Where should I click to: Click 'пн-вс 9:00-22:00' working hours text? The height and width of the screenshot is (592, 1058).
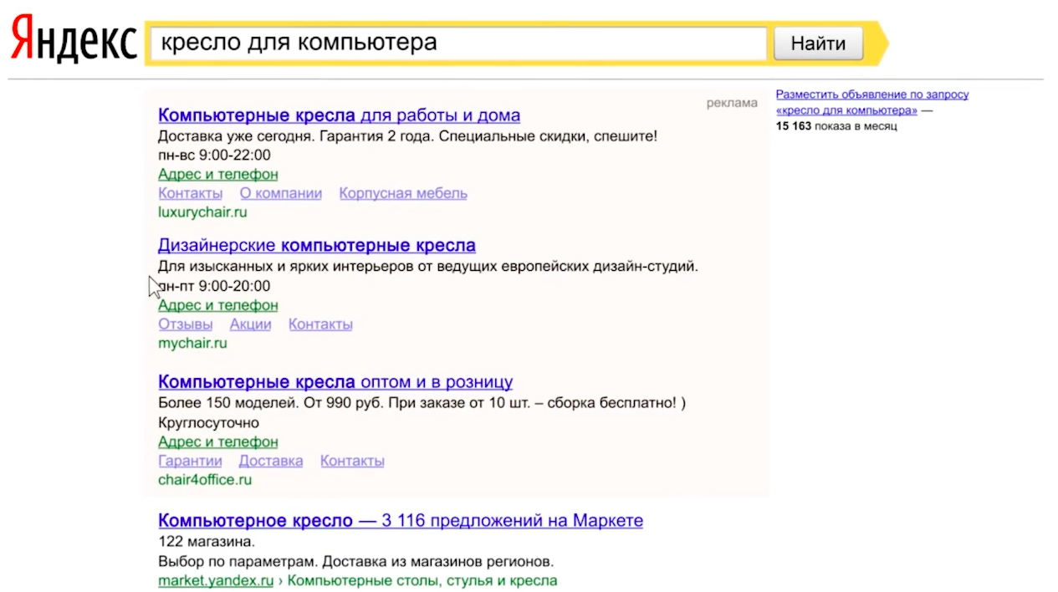[x=214, y=155]
